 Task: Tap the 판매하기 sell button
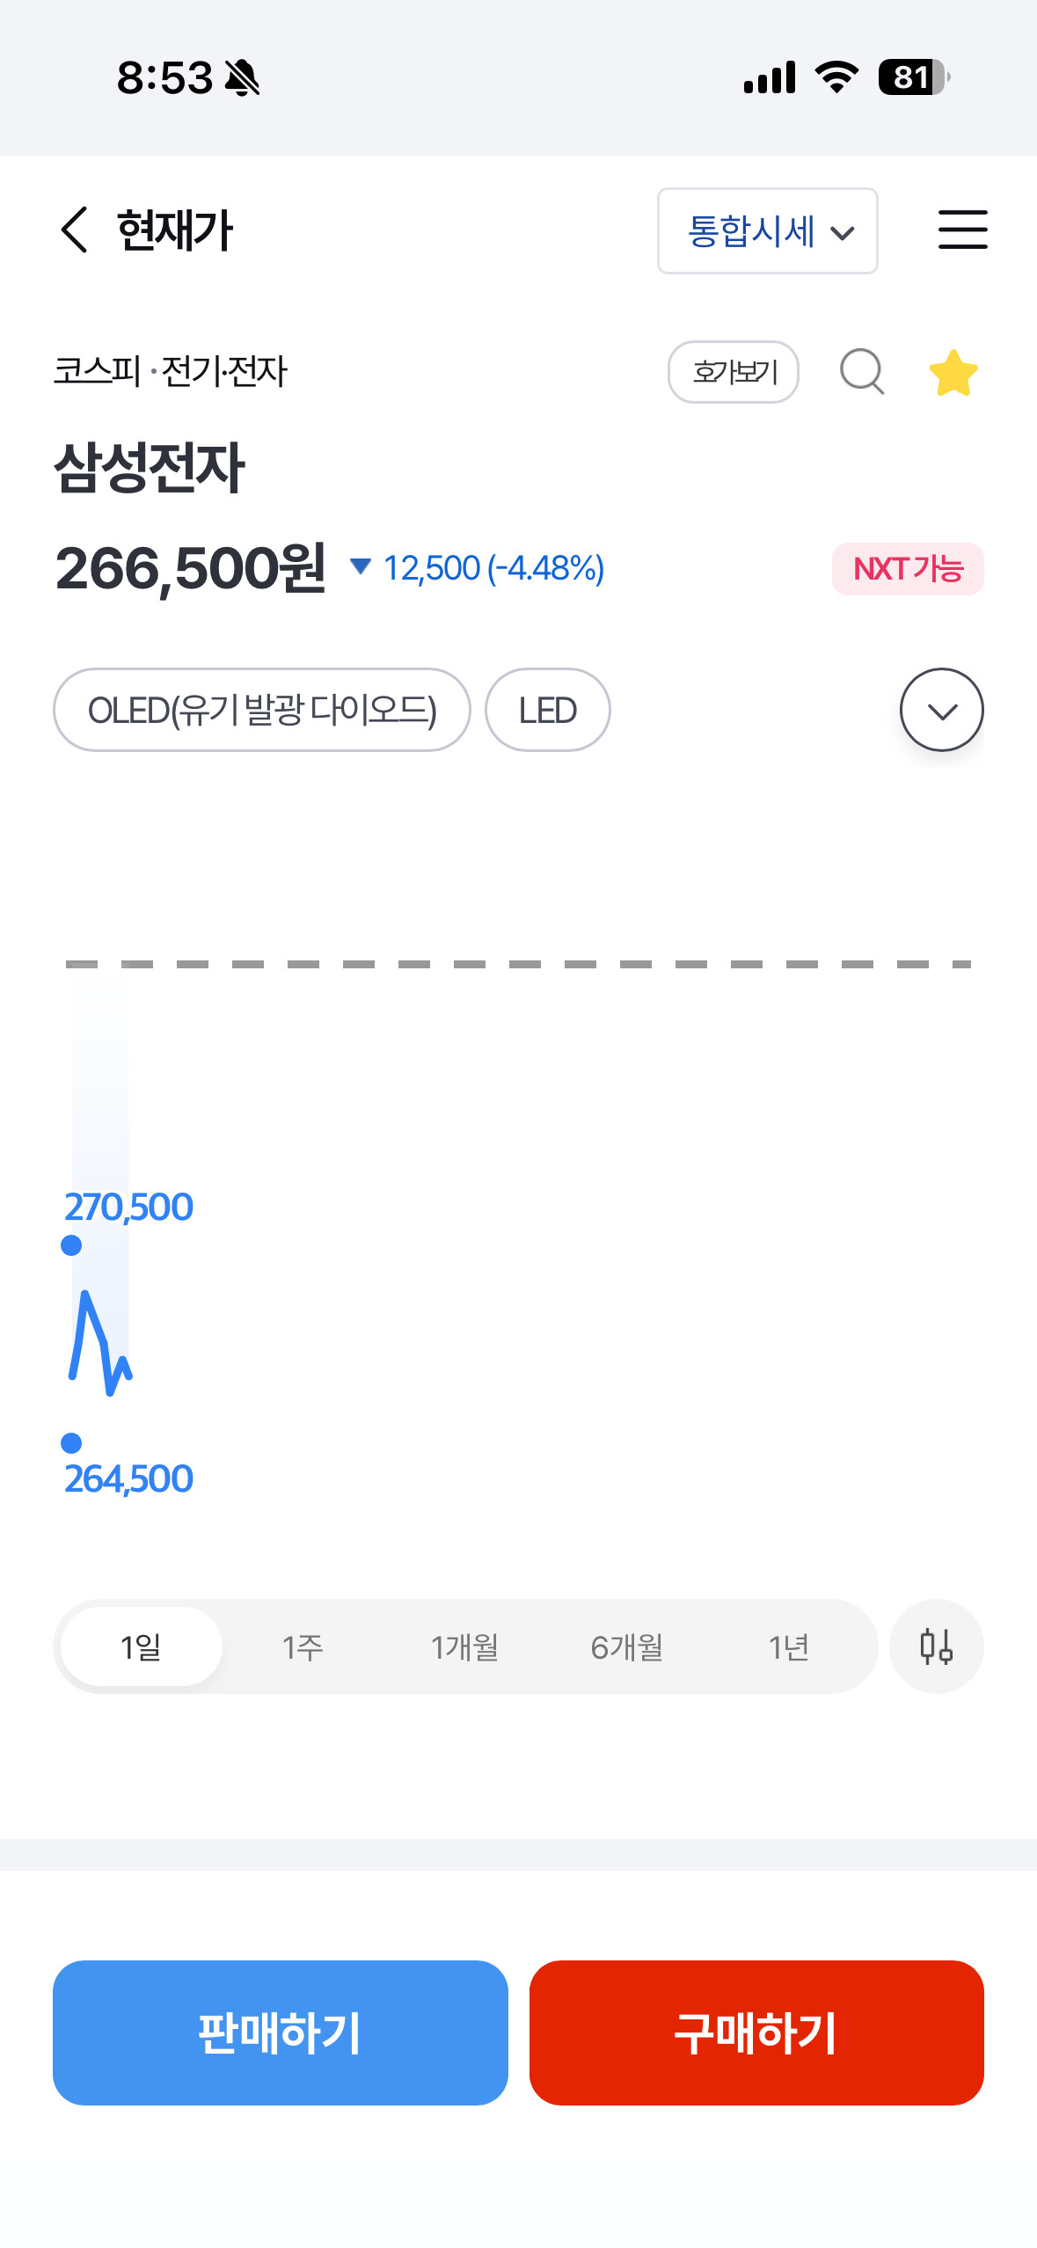coord(280,2033)
